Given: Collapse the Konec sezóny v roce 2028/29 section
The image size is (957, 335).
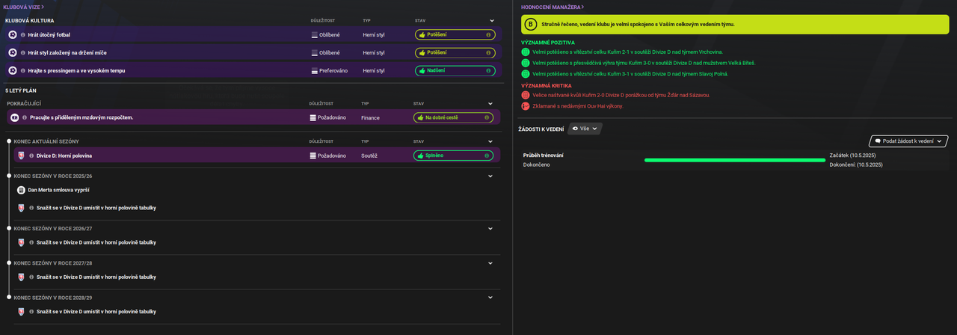Looking at the screenshot, I should (x=490, y=298).
